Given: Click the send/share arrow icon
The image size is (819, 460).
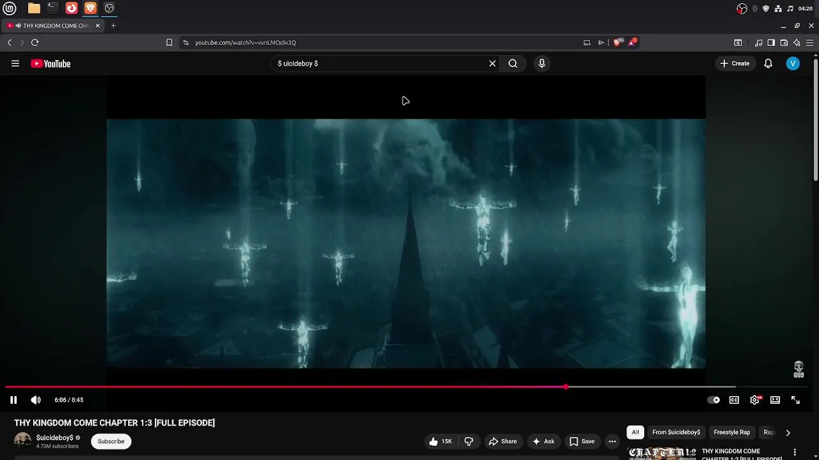Looking at the screenshot, I should click(601, 42).
